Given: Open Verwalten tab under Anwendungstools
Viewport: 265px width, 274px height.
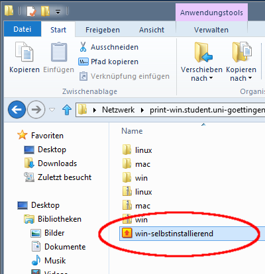Looking at the screenshot, I should (x=211, y=30).
